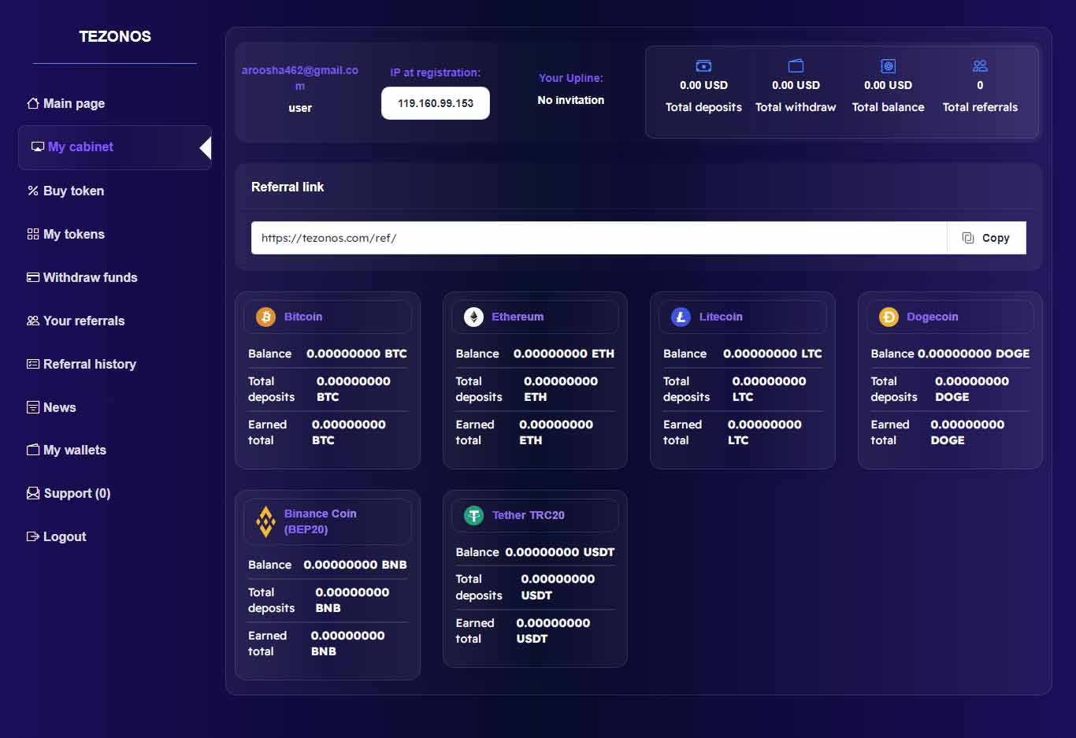This screenshot has width=1076, height=738.
Task: Go to Withdraw funds page
Action: pyautogui.click(x=82, y=277)
